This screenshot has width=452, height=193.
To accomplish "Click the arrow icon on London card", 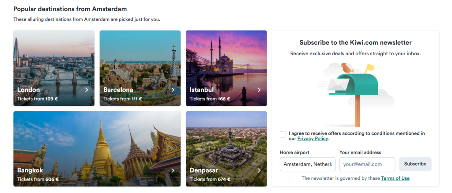I will (x=87, y=90).
